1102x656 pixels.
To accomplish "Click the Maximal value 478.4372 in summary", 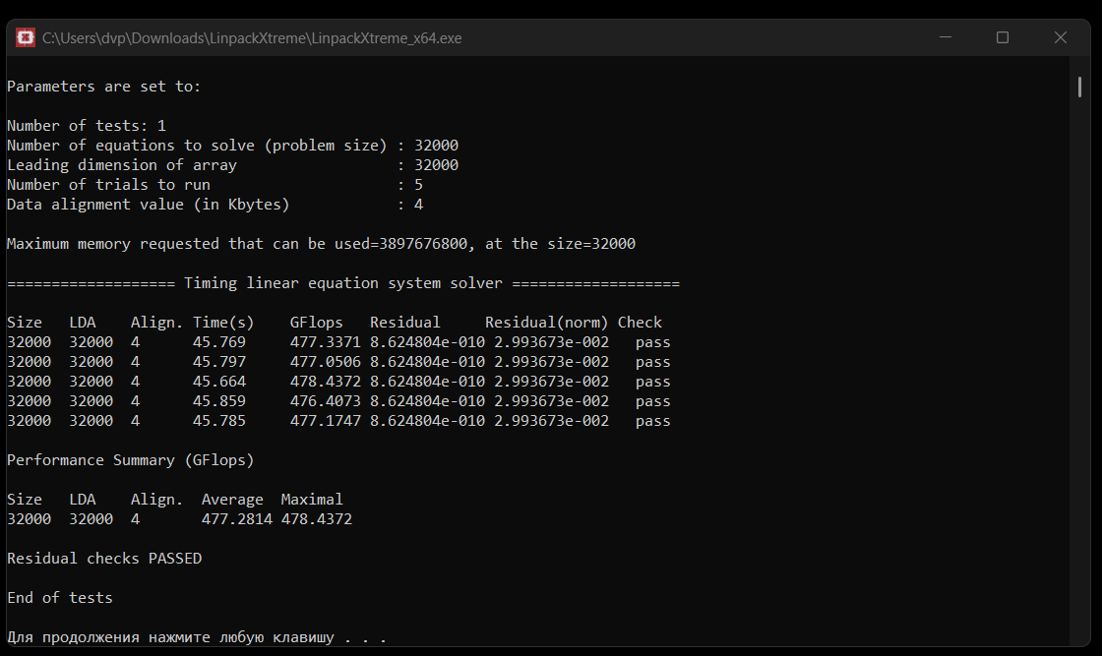I will [x=316, y=519].
